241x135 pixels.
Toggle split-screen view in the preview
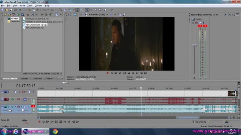[x=86, y=15]
